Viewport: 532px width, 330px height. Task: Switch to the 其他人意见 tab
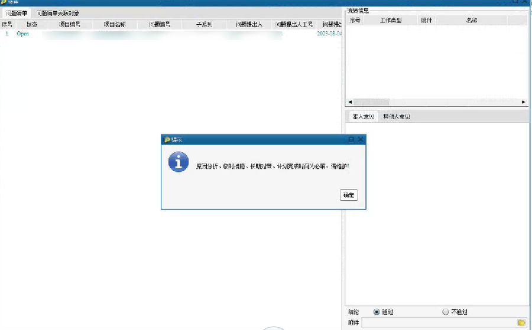397,116
